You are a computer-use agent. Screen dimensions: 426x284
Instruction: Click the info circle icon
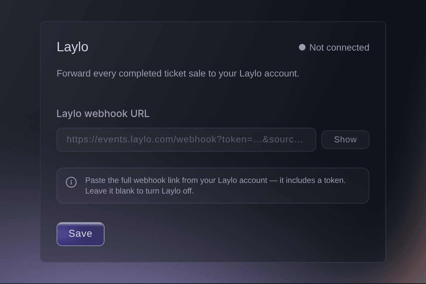tap(71, 182)
